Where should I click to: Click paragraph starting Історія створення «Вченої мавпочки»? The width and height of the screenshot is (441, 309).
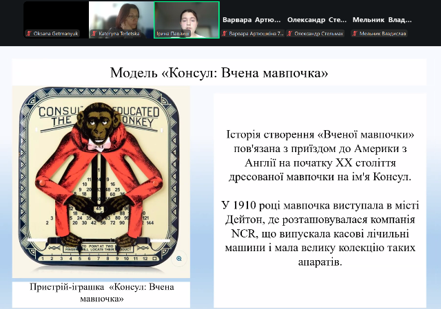320,156
